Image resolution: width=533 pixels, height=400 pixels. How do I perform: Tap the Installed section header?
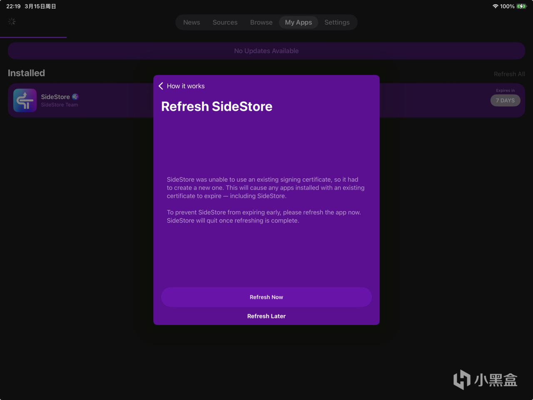click(26, 73)
